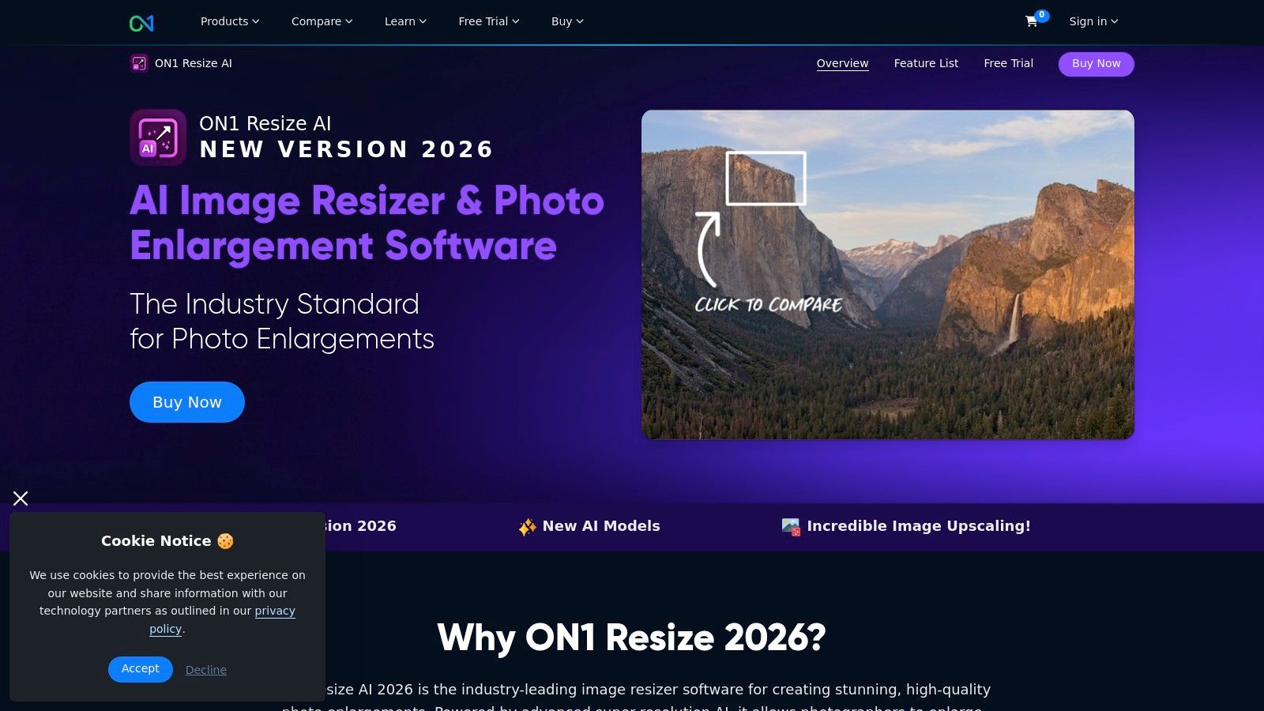Click the cart badge showing 0 items
1264x711 pixels.
pyautogui.click(x=1041, y=14)
